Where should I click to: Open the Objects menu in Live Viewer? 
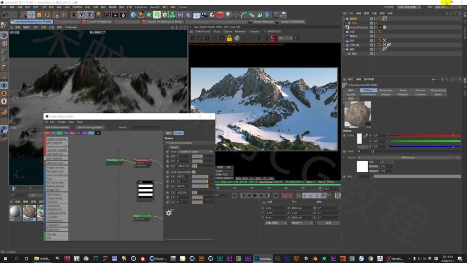pyautogui.click(x=227, y=31)
